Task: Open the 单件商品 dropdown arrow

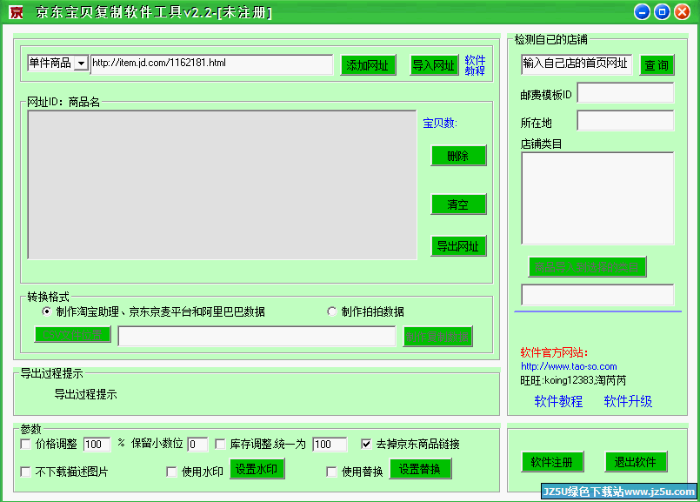Action: [x=81, y=63]
